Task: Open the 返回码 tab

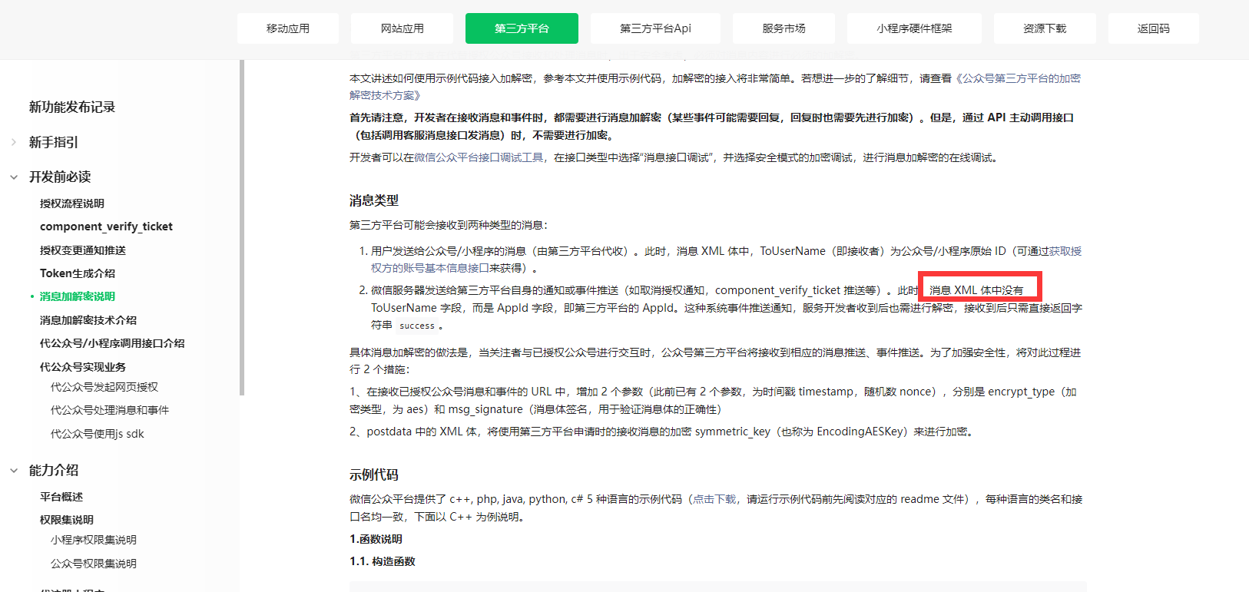Action: click(x=1153, y=28)
